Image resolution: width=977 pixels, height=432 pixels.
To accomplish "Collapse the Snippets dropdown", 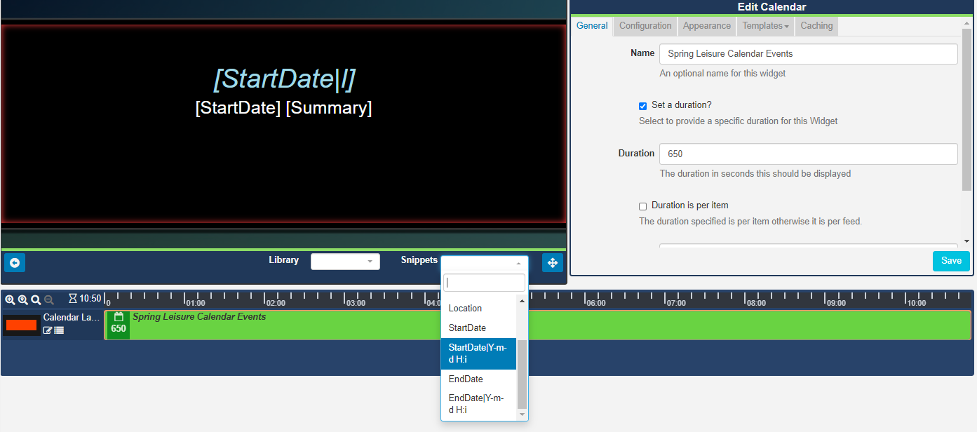I will coord(484,263).
